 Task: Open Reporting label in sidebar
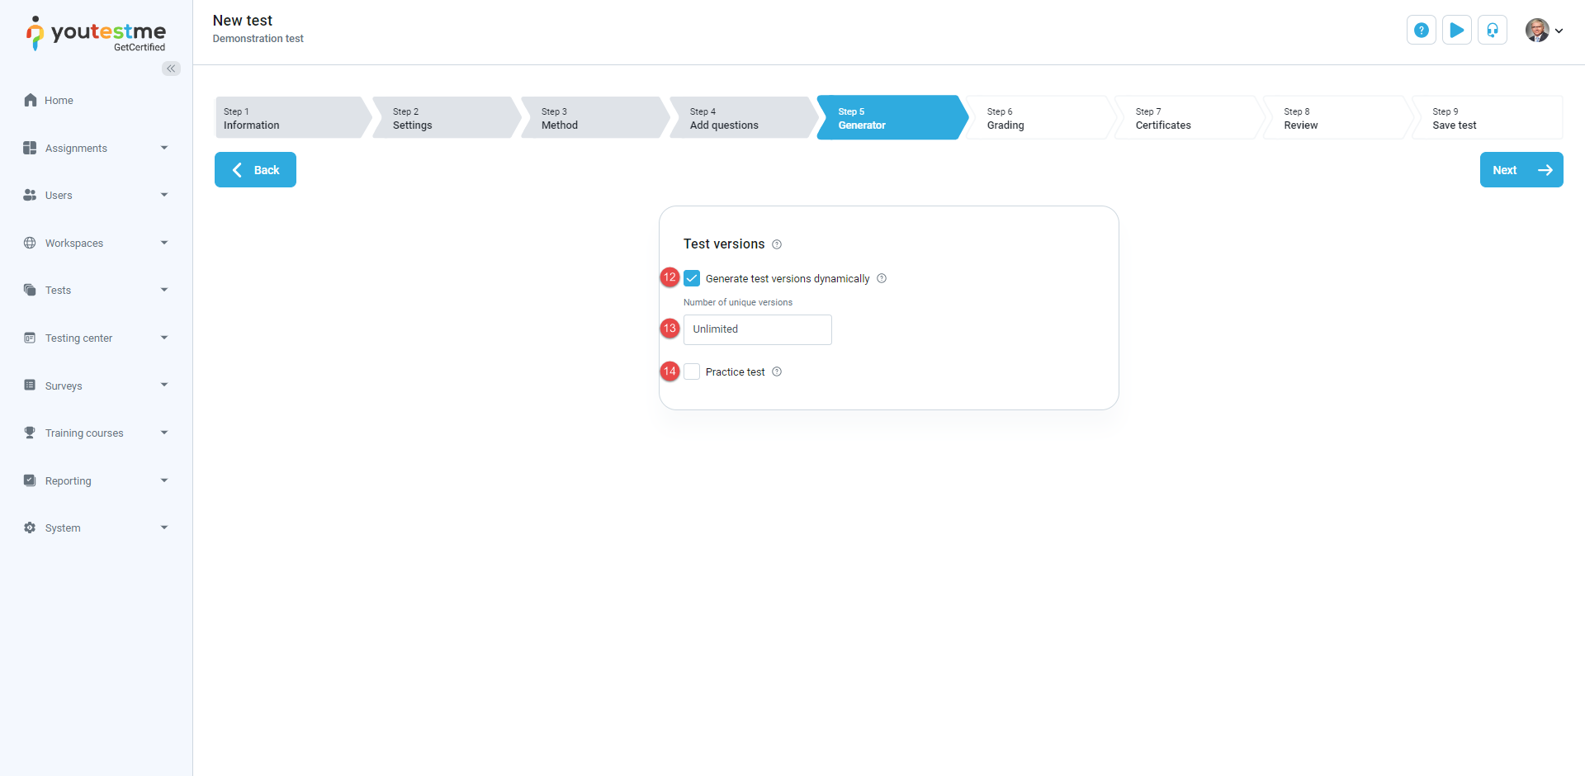69,480
